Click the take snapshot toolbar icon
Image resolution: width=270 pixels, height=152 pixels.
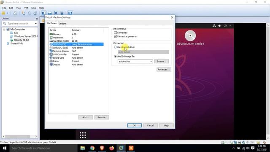24,13
